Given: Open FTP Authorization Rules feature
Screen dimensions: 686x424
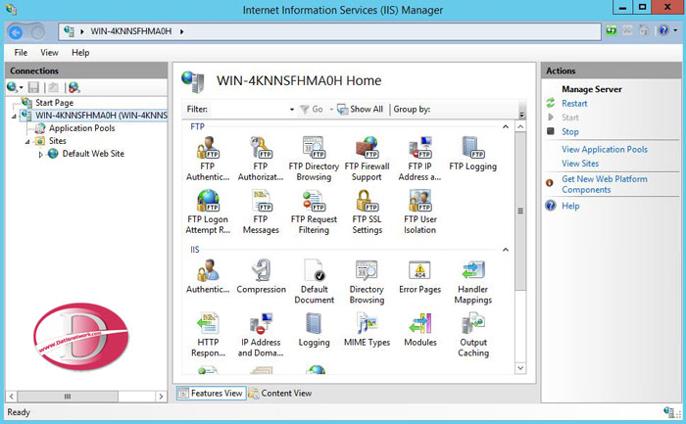Looking at the screenshot, I should pos(261,159).
